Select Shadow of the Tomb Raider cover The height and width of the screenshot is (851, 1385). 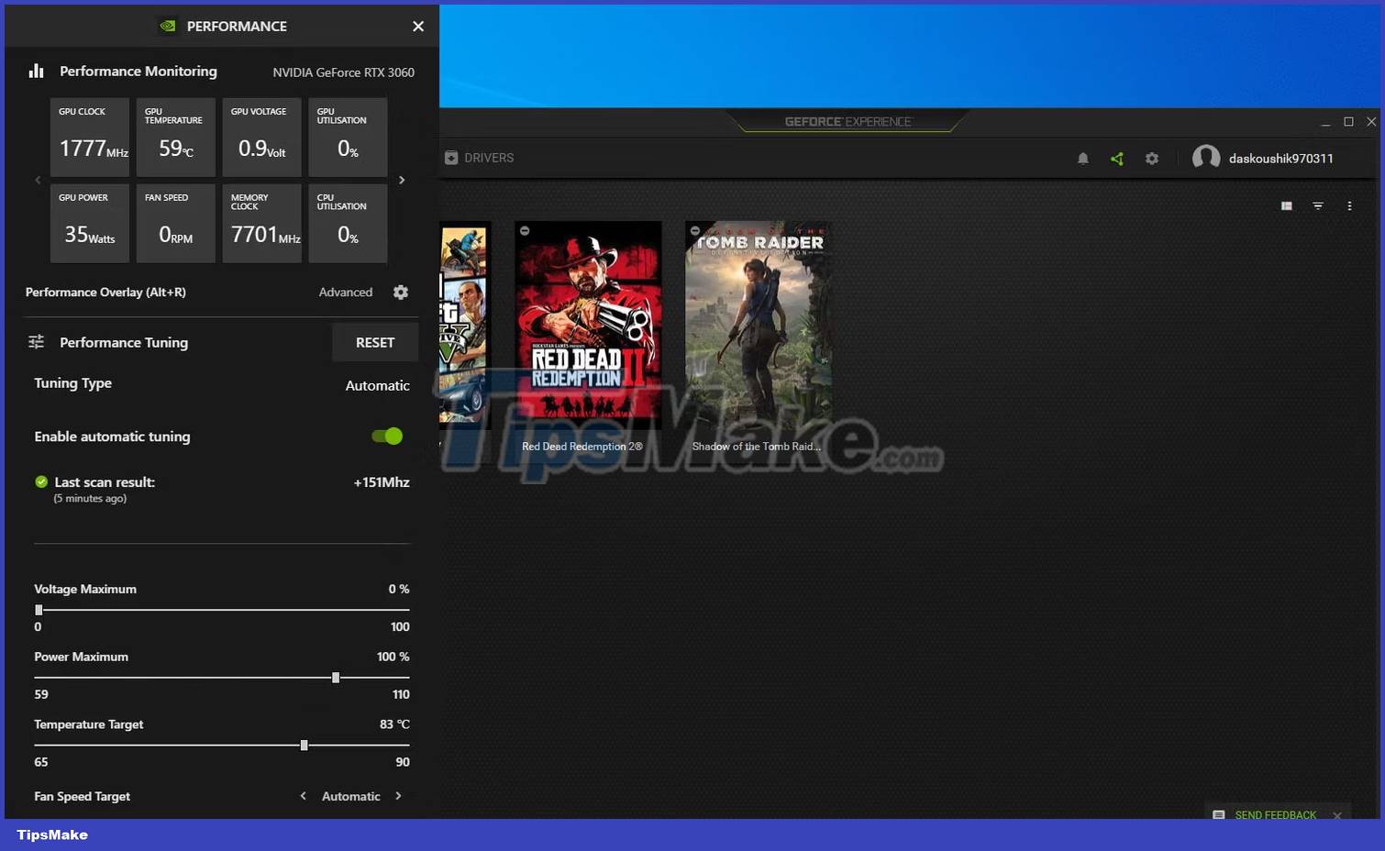click(759, 325)
